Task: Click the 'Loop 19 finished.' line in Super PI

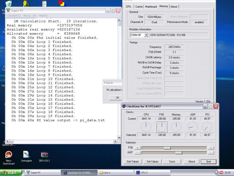Action: click(x=43, y=116)
